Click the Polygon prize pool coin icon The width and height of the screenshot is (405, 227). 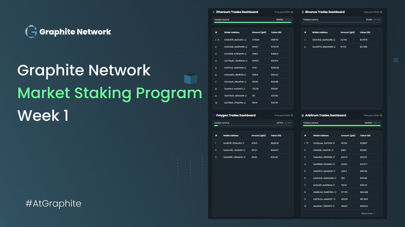point(292,115)
